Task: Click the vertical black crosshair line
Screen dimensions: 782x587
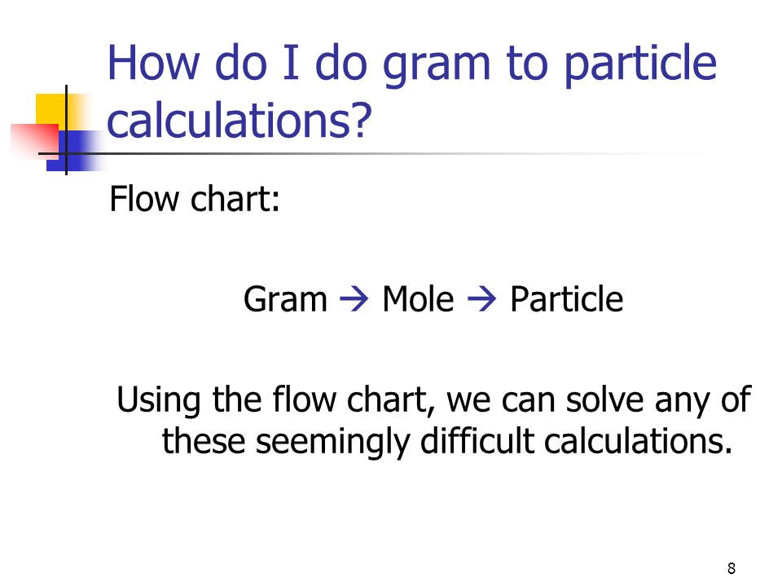Action: [66, 130]
